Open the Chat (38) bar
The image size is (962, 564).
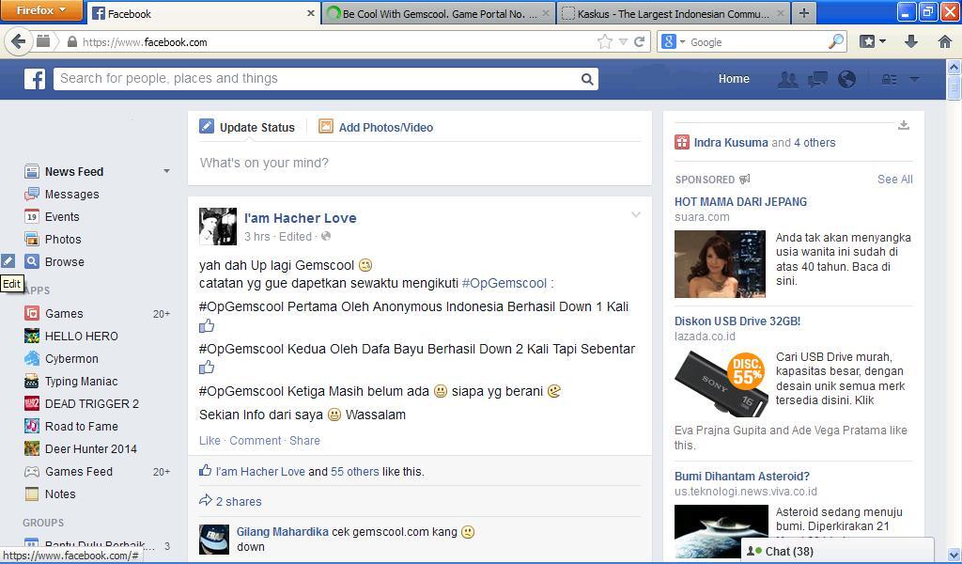click(x=837, y=551)
